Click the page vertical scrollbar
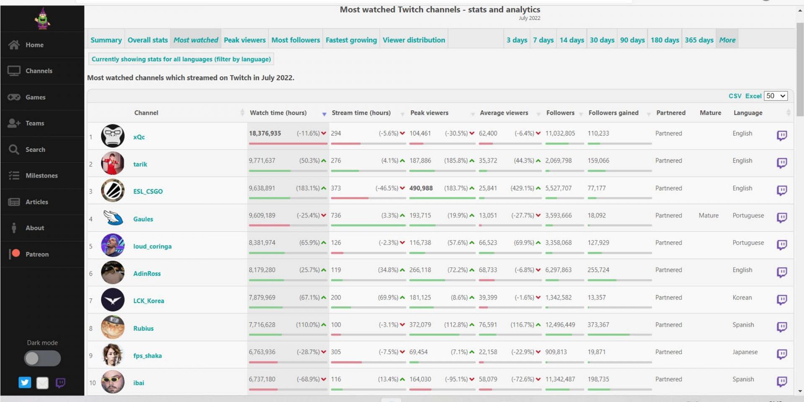The image size is (804, 402). [800, 70]
